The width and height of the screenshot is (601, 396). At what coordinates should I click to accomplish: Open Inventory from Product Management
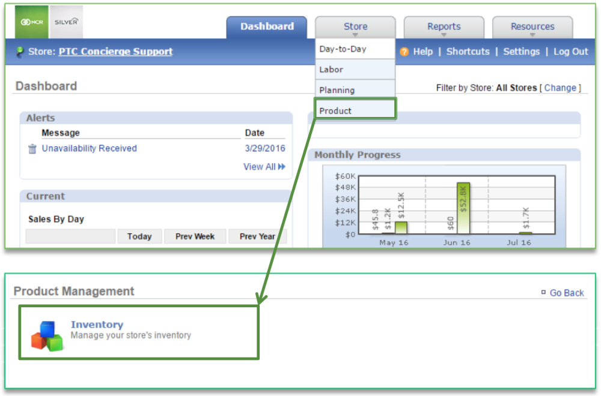(97, 325)
